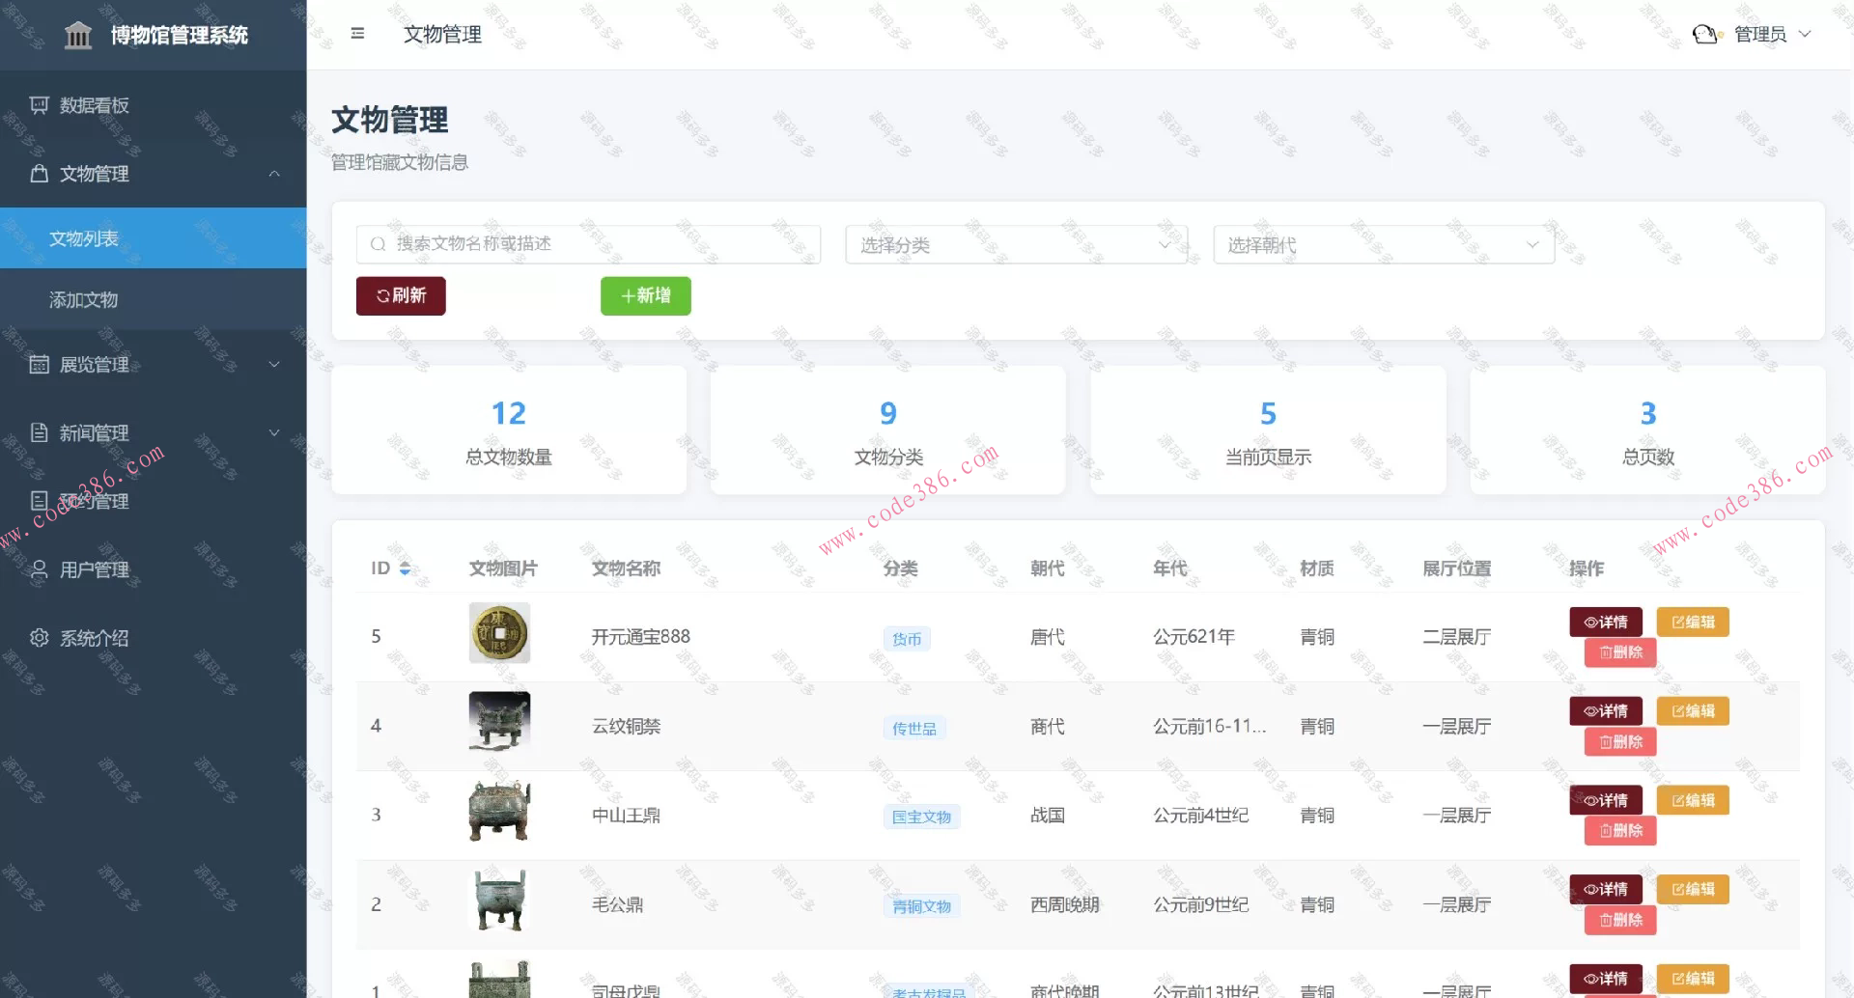This screenshot has height=998, width=1854.
Task: Toggle the sidebar with hamburger icon
Action: coord(357,34)
